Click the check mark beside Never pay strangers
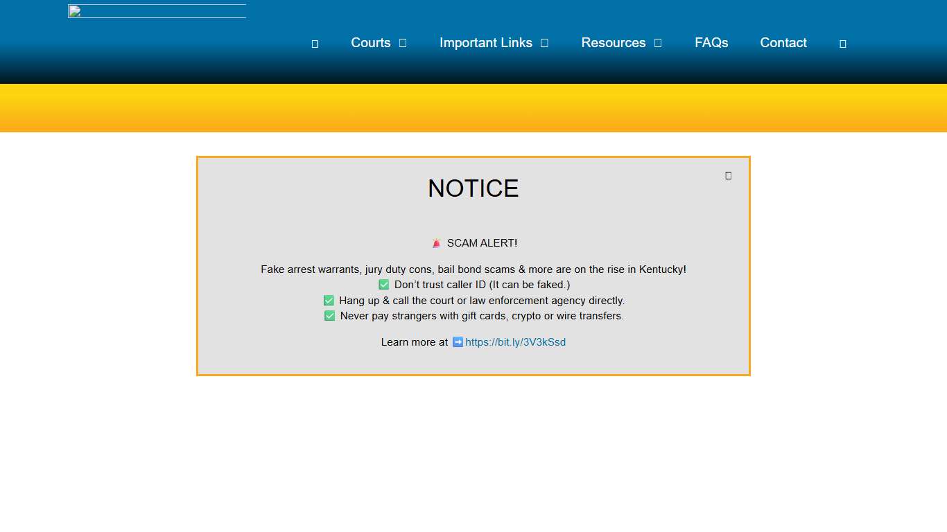This screenshot has height=532, width=947. (x=330, y=316)
